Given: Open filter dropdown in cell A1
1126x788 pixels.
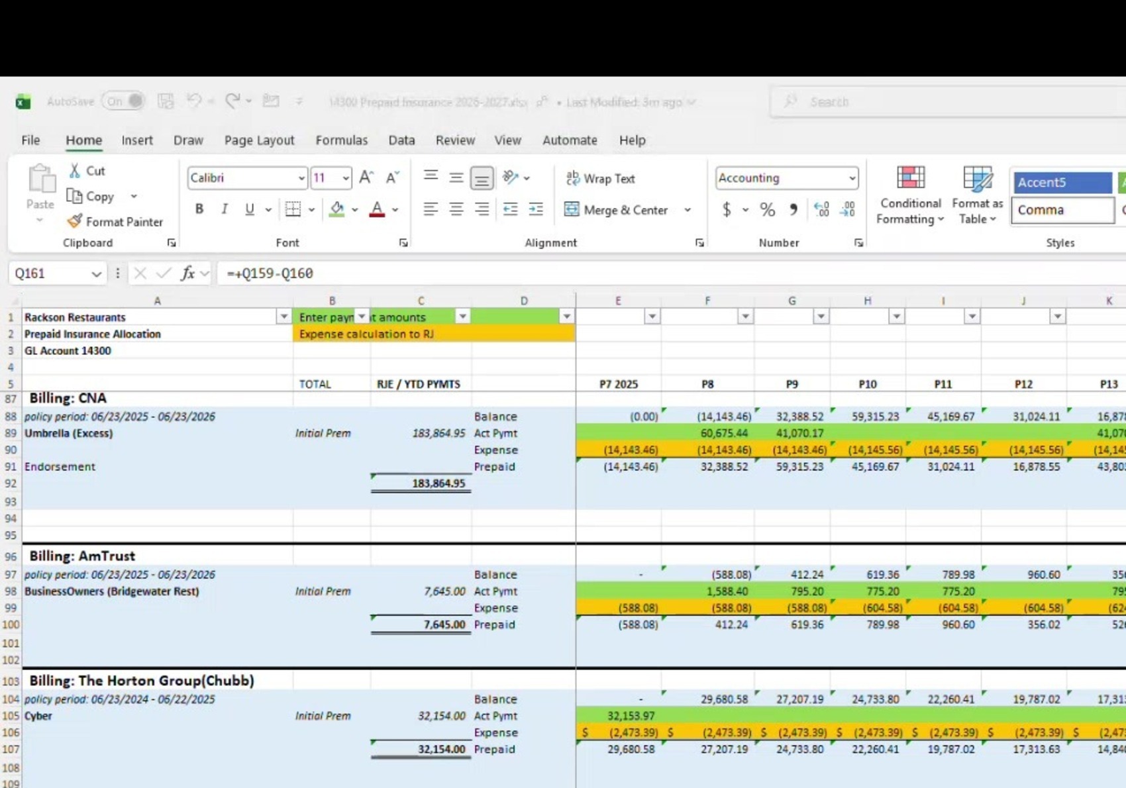Looking at the screenshot, I should click(x=284, y=317).
